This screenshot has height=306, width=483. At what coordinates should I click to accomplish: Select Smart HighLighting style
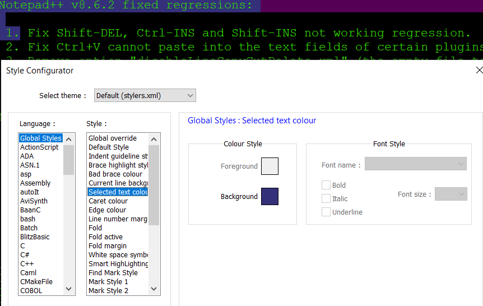[118, 263]
